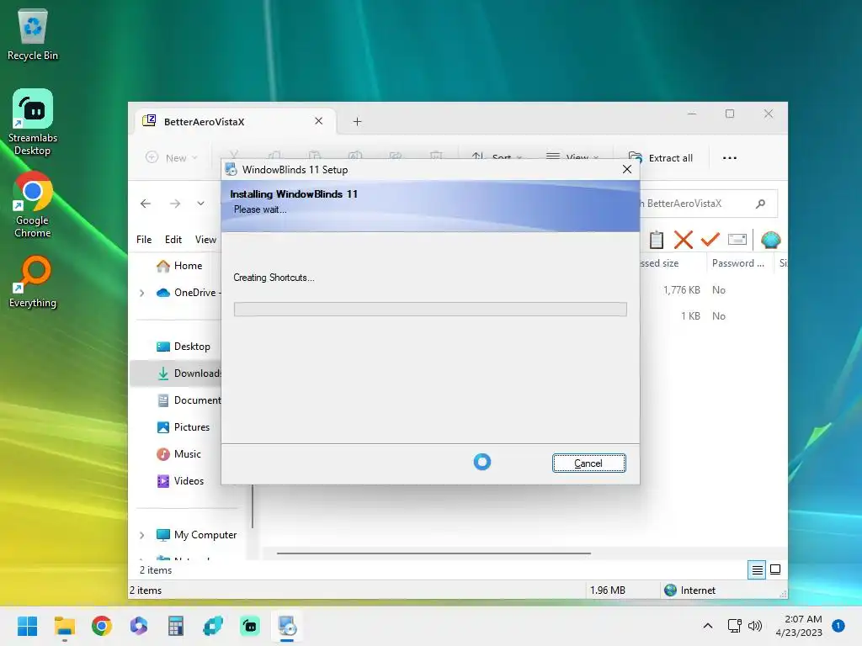The image size is (862, 646).
Task: Select the WindowBlinds setup taskbar icon
Action: click(287, 626)
